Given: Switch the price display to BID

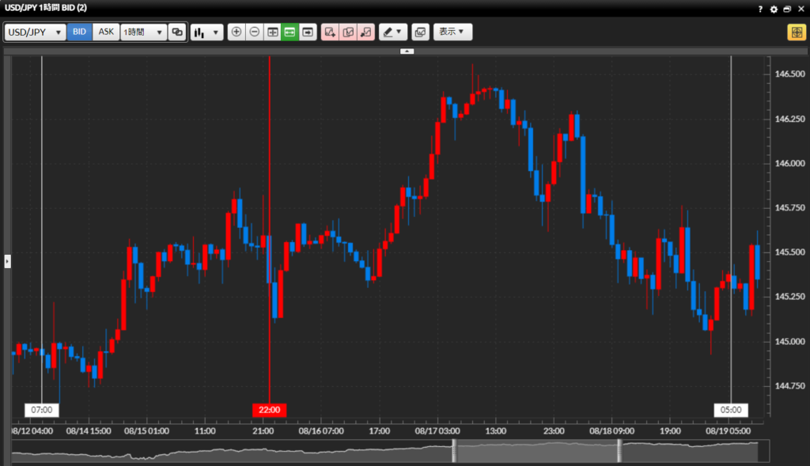Looking at the screenshot, I should 80,32.
